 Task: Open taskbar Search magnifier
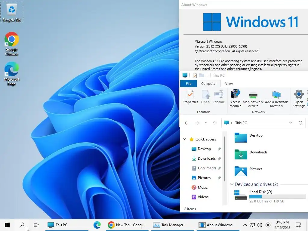click(22, 225)
